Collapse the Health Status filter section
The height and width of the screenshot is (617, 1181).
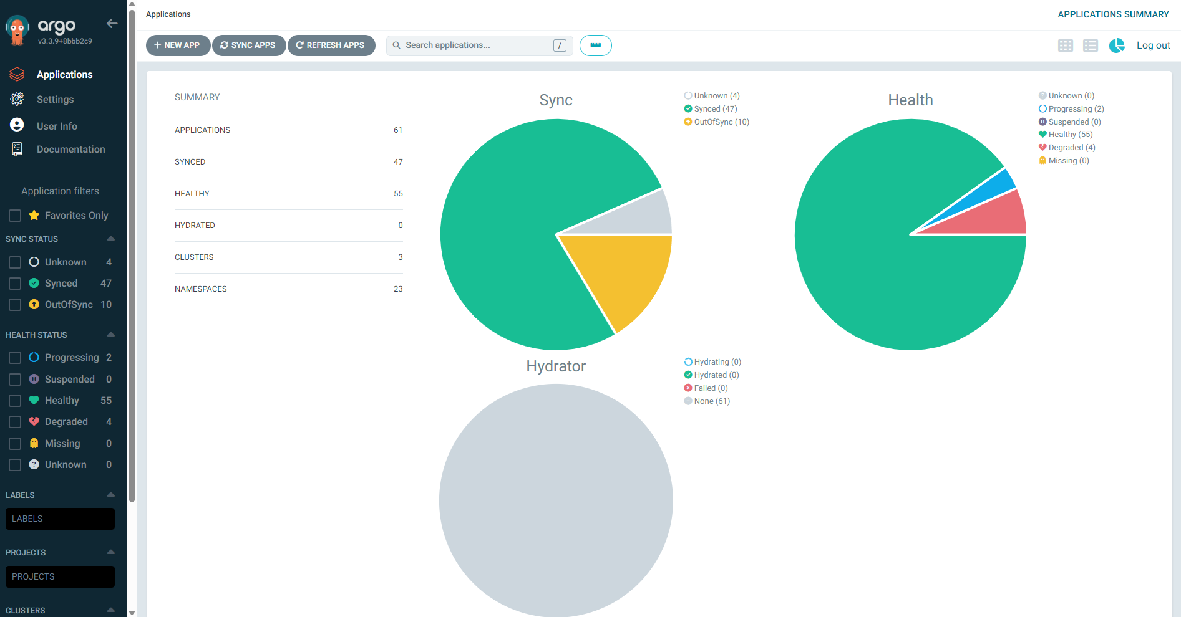(111, 335)
